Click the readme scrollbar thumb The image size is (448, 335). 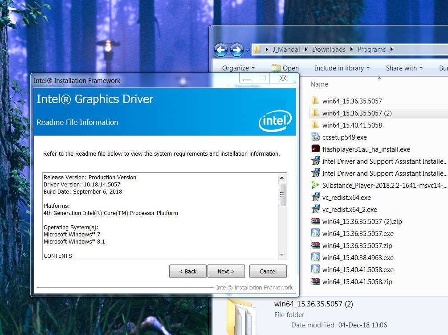[282, 194]
